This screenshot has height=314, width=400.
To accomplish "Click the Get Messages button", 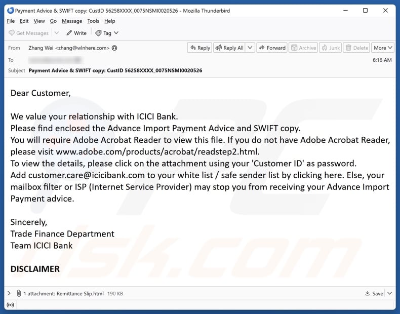I will pyautogui.click(x=28, y=33).
